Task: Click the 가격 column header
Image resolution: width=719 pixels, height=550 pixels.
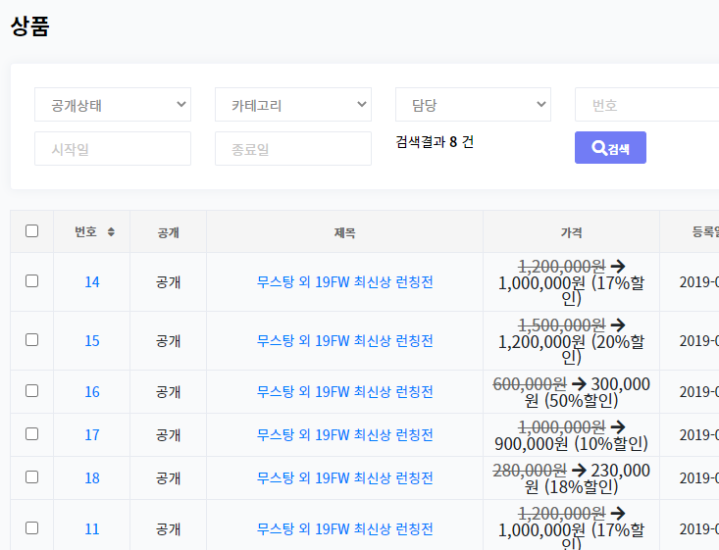Action: 571,232
